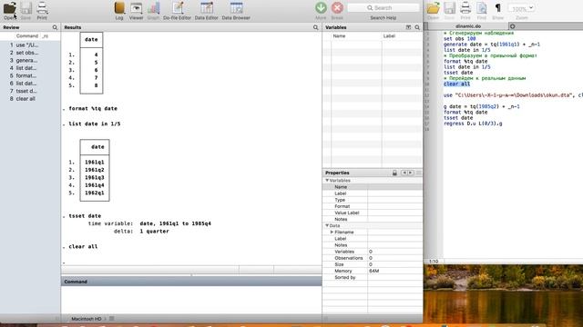The image size is (583, 327).
Task: Sort Review by Command column header
Action: 27,36
